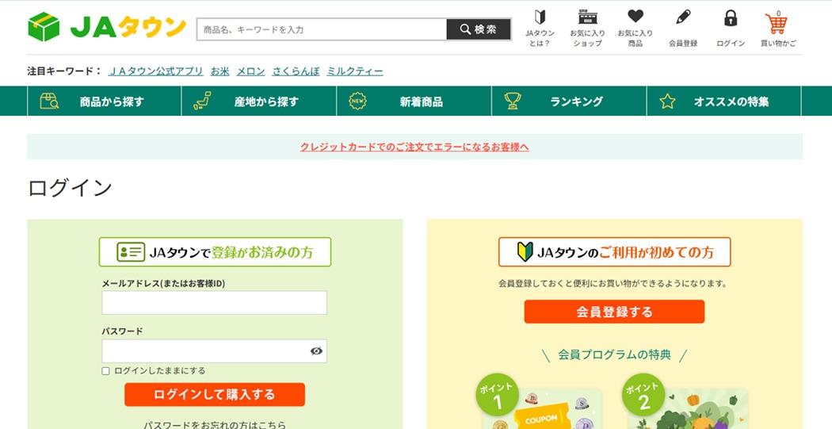Select the 産地から探す menu item
832x429 pixels.
pos(259,101)
